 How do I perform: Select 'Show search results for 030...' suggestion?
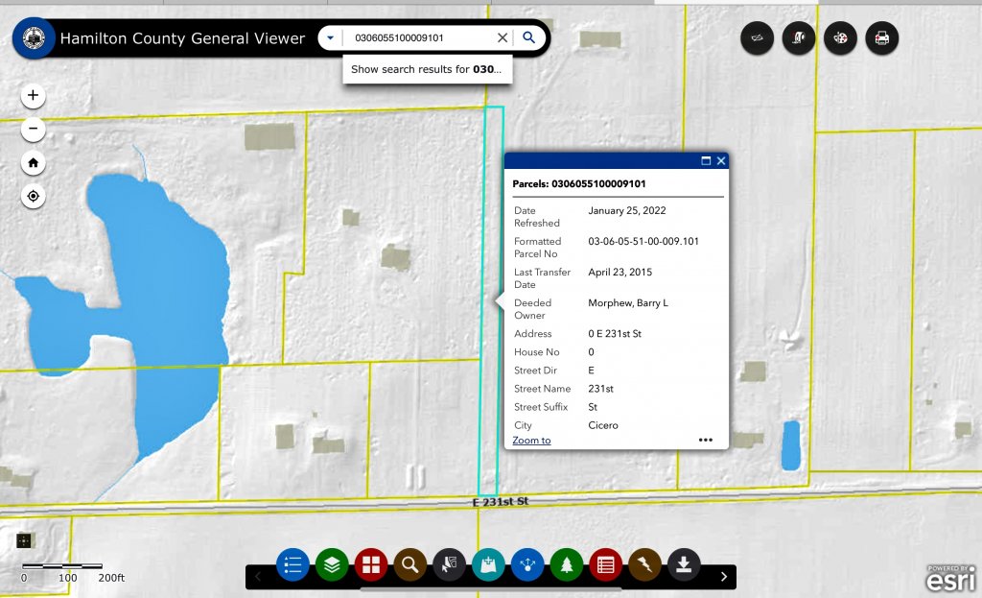pyautogui.click(x=426, y=69)
